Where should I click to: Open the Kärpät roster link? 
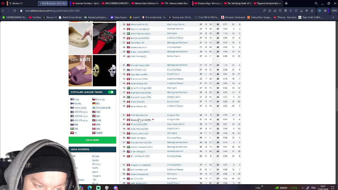(x=96, y=156)
